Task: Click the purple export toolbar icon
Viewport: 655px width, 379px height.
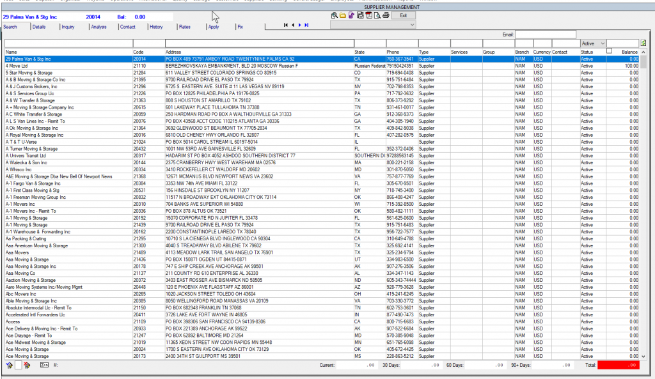Action: [351, 15]
